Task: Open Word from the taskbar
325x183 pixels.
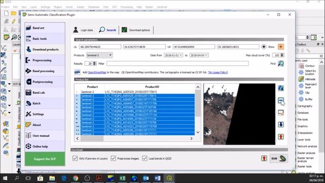Action: [157, 178]
